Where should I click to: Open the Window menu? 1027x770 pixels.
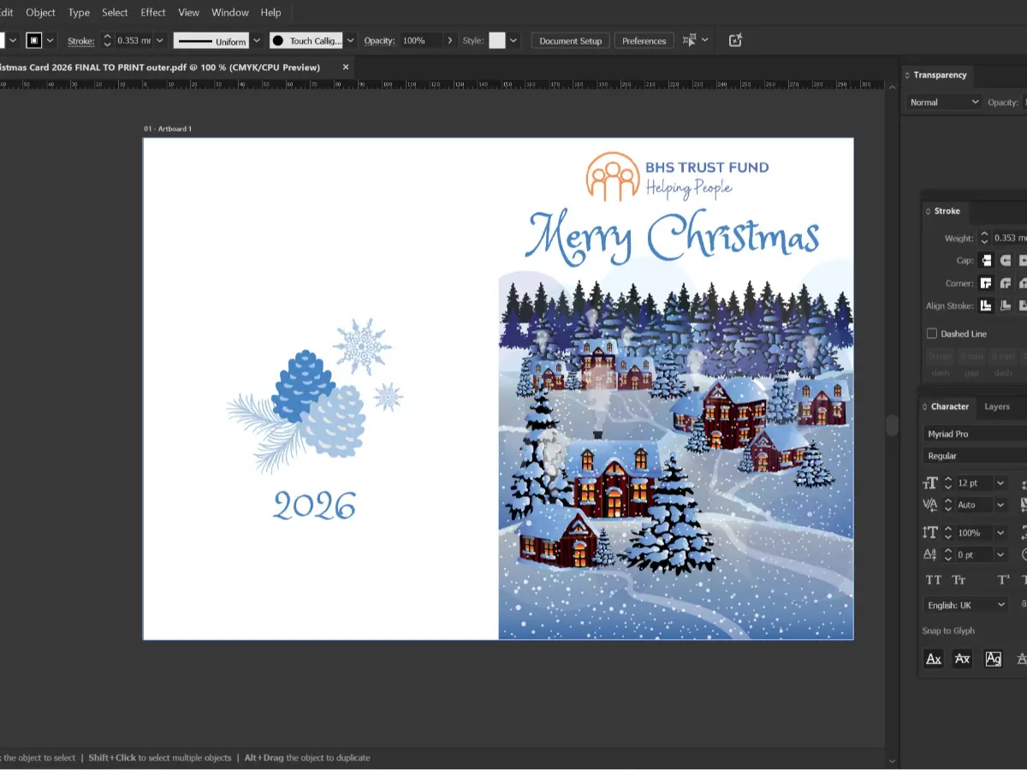point(229,12)
